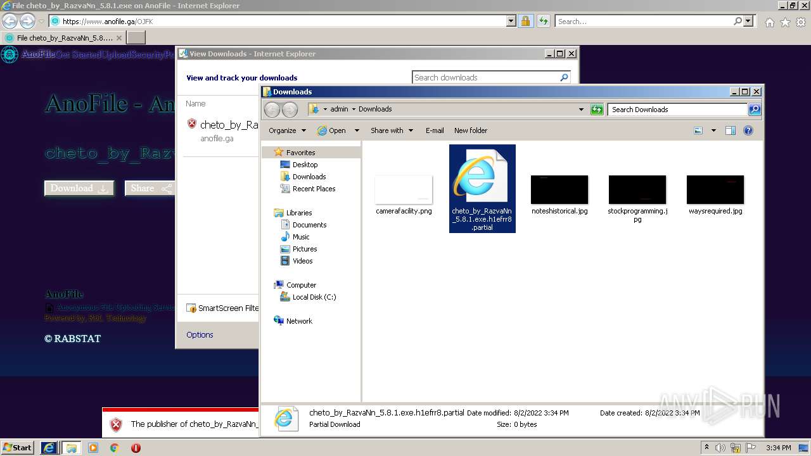This screenshot has height=456, width=811.
Task: Click magnifier in Search downloads field
Action: pos(564,77)
